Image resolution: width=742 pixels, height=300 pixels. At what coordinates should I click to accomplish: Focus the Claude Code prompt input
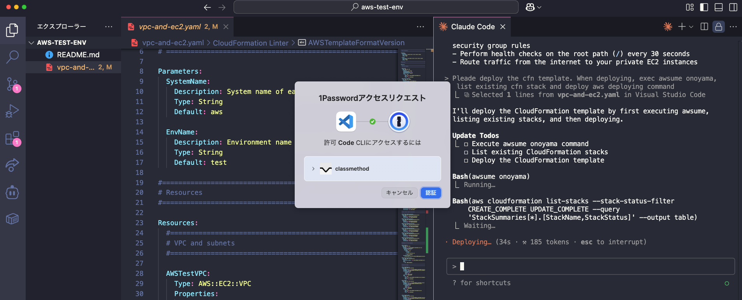[591, 266]
